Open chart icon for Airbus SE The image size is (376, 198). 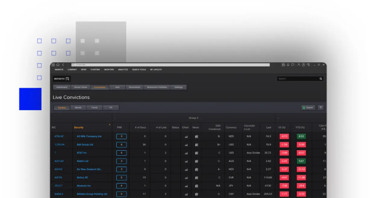(186, 178)
